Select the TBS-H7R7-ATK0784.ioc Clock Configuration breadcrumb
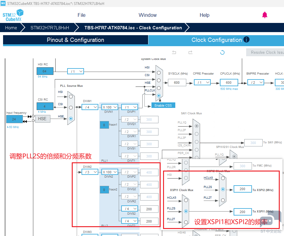284x236 pixels. click(x=133, y=28)
